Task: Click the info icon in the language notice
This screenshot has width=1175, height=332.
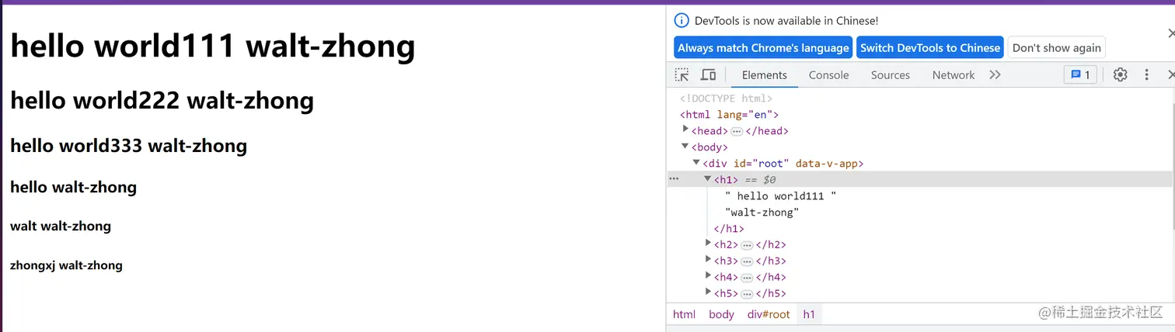Action: tap(682, 21)
